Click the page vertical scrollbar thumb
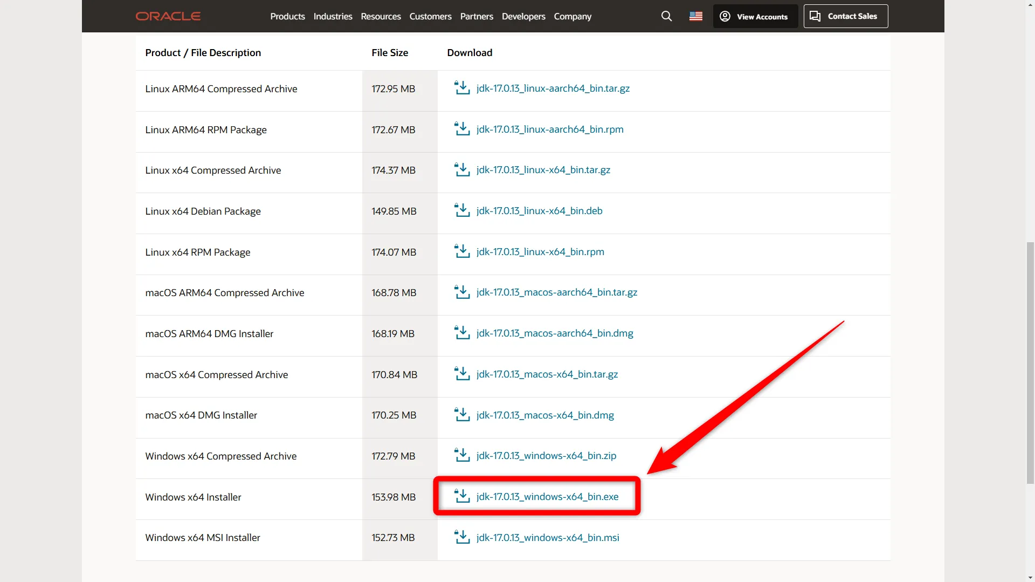This screenshot has width=1035, height=582. pos(1030,363)
